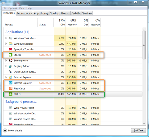Click the FlashCards Suspended status
This screenshot has width=149, height=137.
(45, 89)
